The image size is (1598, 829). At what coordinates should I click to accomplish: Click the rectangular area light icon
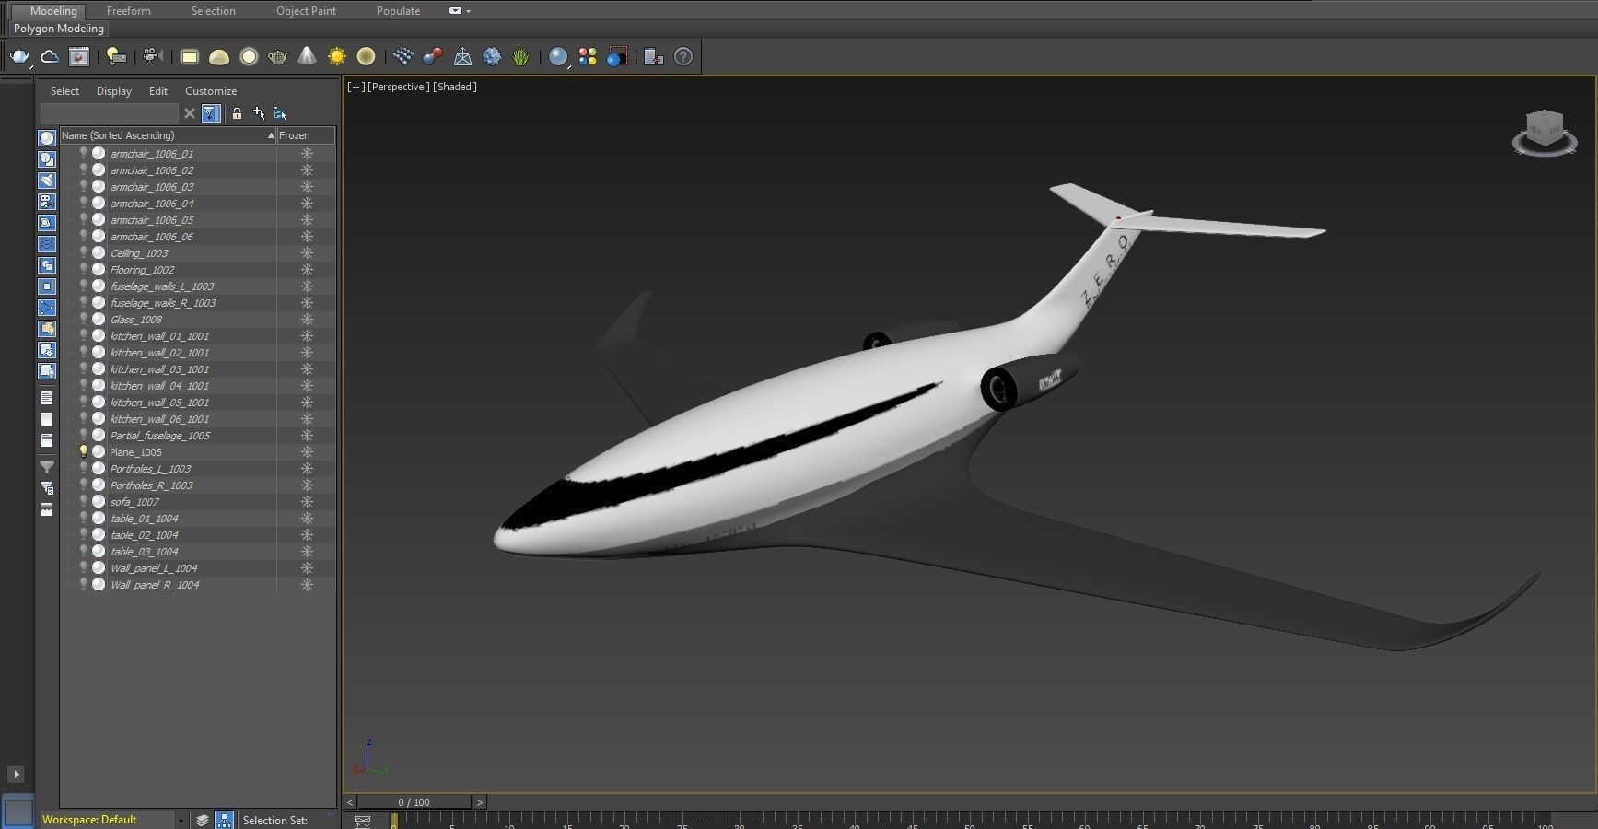pos(190,57)
